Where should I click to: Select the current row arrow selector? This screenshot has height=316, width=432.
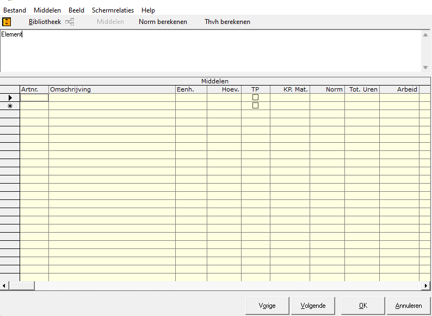tap(10, 98)
